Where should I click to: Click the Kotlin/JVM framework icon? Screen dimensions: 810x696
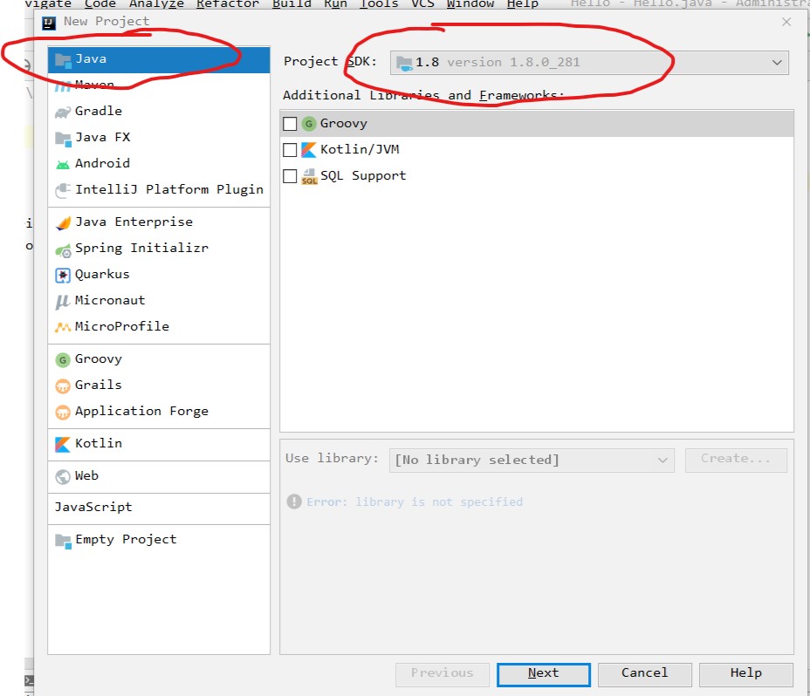pyautogui.click(x=309, y=150)
